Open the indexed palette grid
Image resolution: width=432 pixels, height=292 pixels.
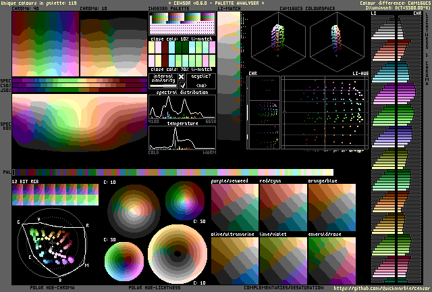(x=182, y=24)
